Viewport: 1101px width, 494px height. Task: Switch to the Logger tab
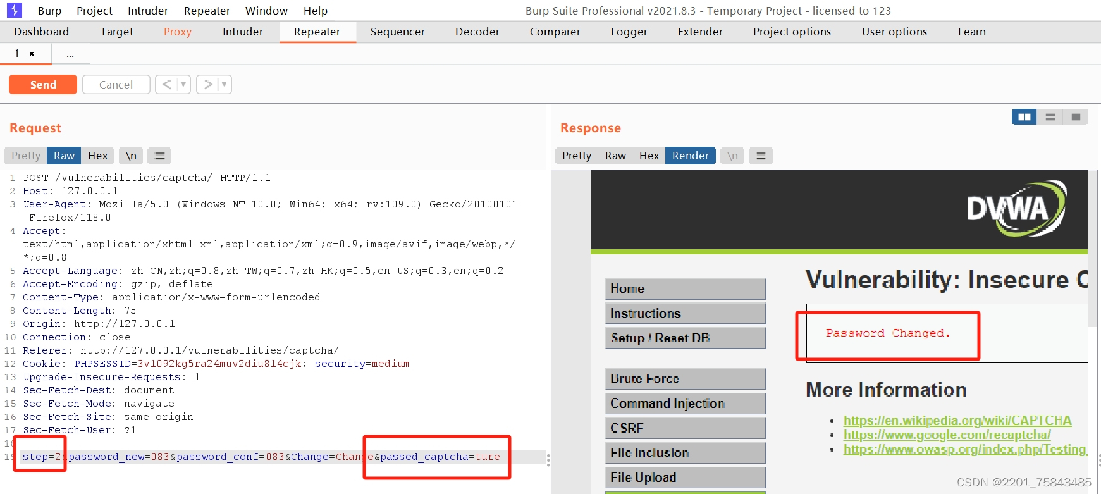coord(629,32)
